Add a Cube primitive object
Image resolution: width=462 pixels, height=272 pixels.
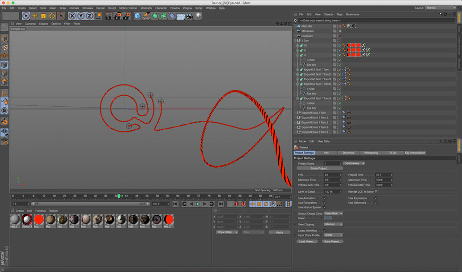pos(138,16)
